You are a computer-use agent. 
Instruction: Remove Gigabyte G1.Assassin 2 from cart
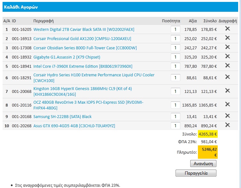point(228,56)
